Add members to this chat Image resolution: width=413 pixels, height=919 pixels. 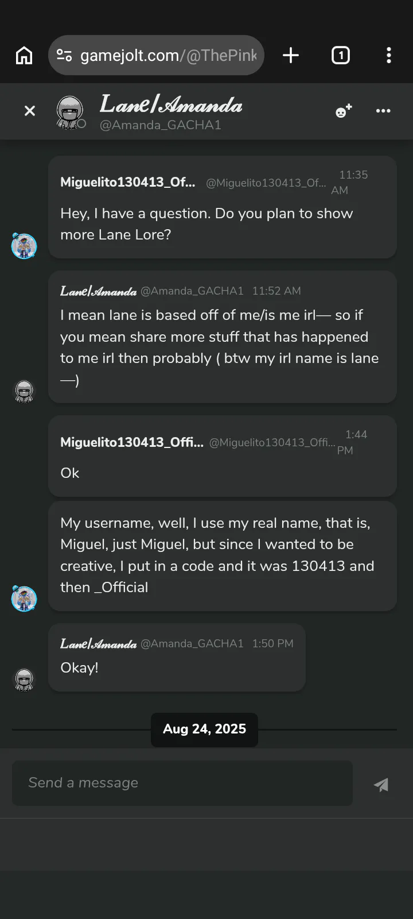[344, 111]
